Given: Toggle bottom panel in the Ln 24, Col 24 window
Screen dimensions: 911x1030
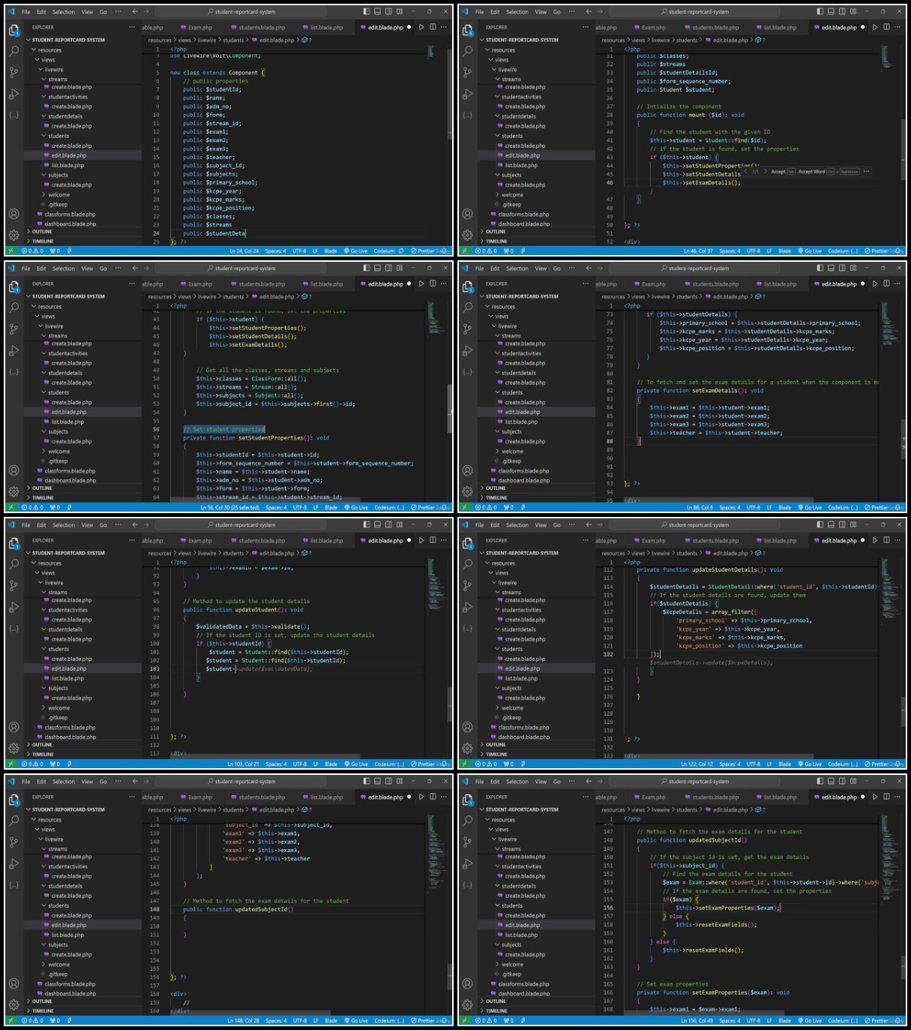Looking at the screenshot, I should click(x=377, y=11).
